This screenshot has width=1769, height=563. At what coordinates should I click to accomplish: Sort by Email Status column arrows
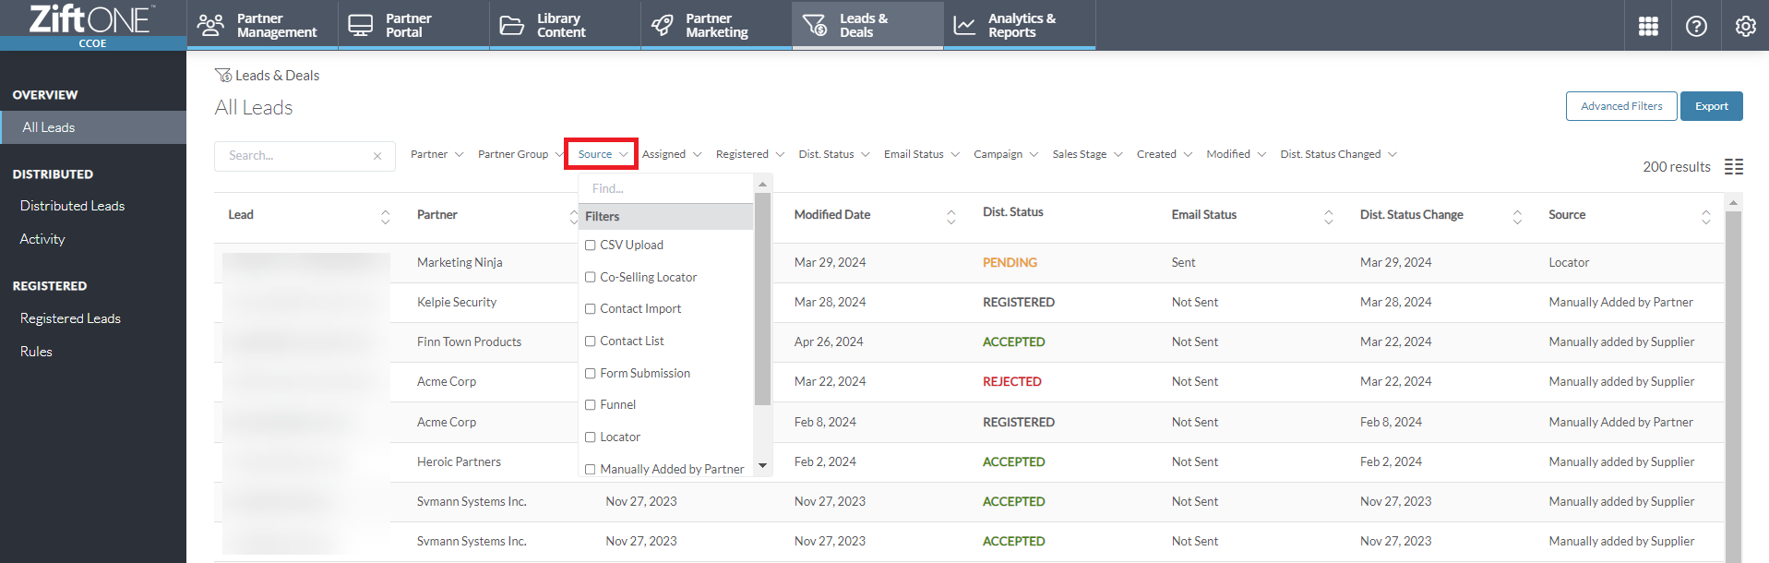1328,217
